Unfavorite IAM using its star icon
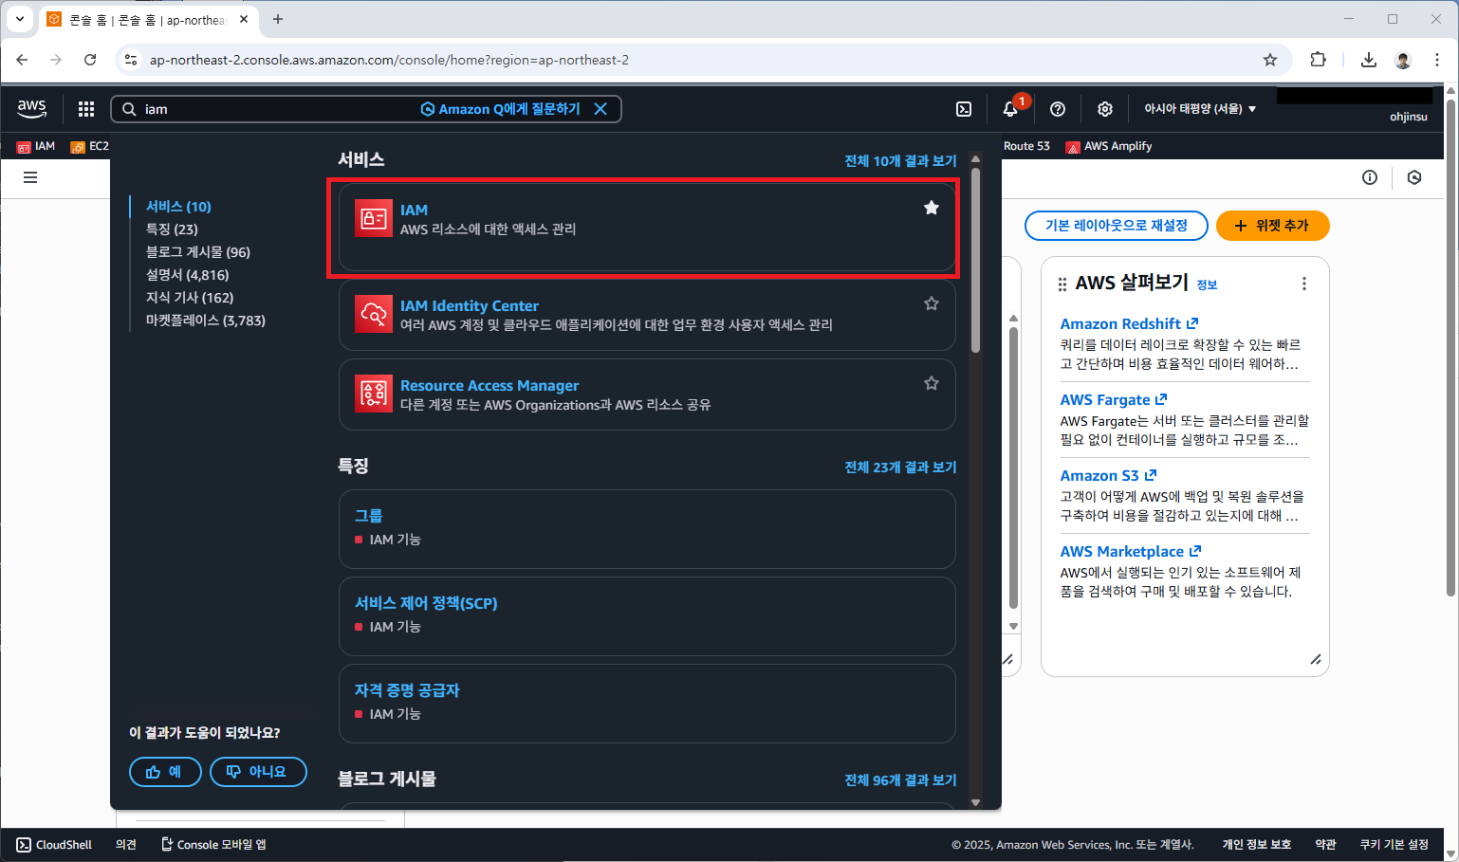The height and width of the screenshot is (862, 1459). tap(931, 206)
